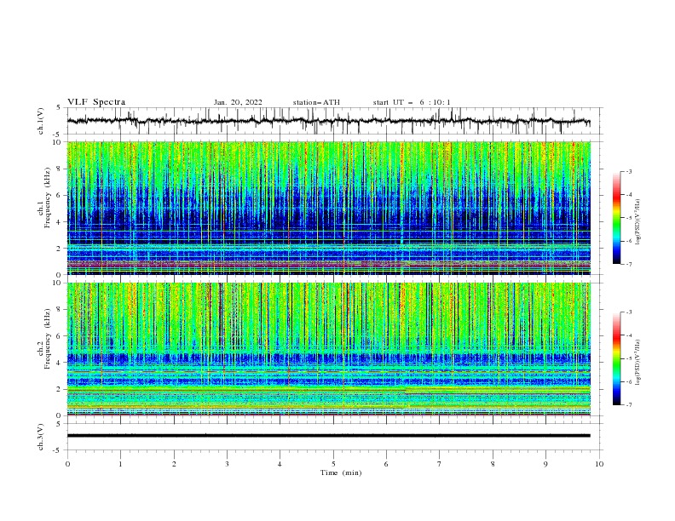The height and width of the screenshot is (521, 675).
Task: Select the "start UT = 6 :10: 1" text
Action: (x=412, y=102)
